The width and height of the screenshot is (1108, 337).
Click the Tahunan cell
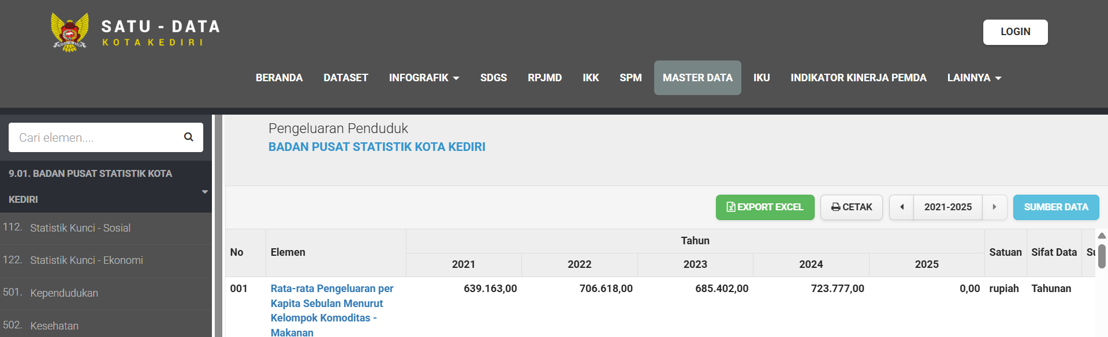pos(1051,289)
